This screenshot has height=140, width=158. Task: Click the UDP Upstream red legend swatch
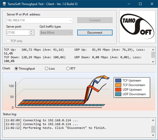[118, 90]
